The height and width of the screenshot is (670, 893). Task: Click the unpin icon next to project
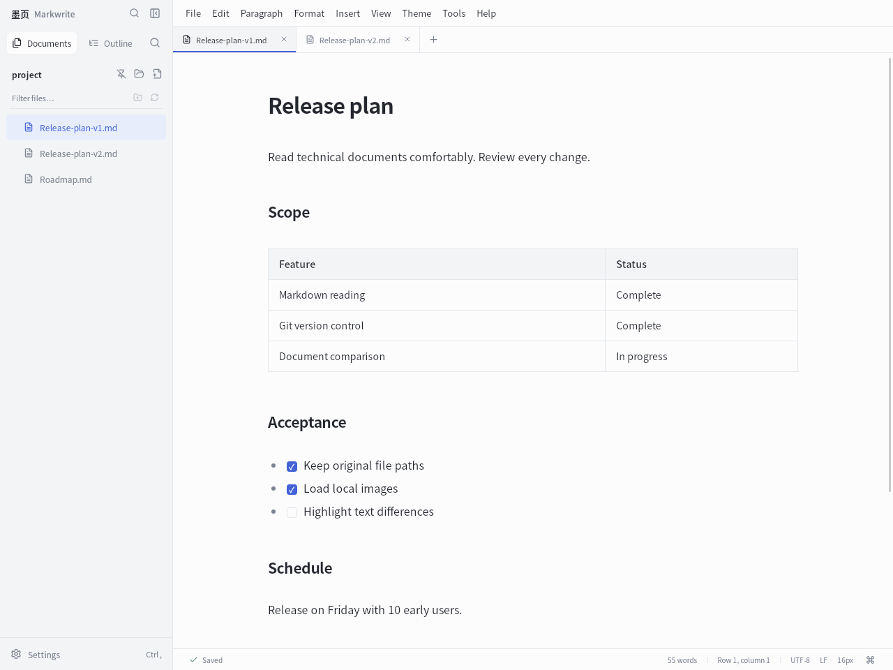point(121,74)
